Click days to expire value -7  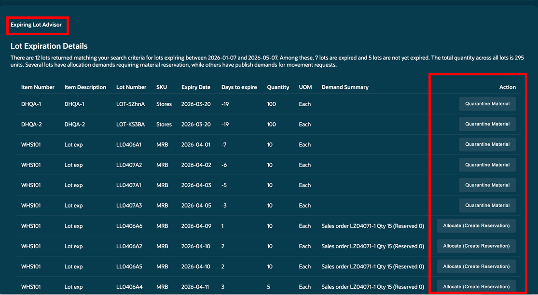(224, 144)
